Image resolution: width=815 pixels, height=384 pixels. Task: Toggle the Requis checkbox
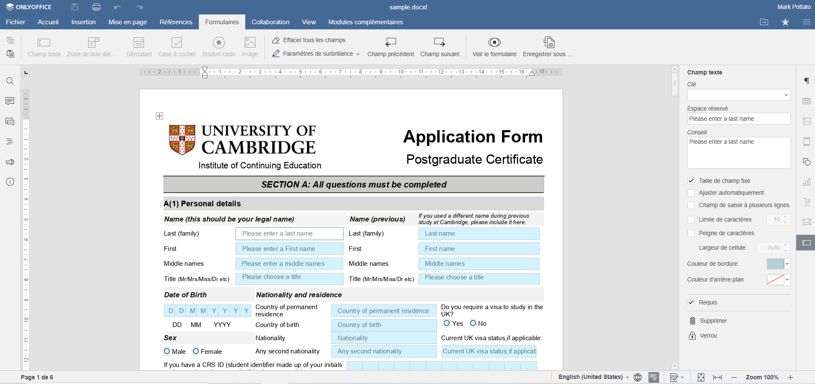click(x=691, y=303)
